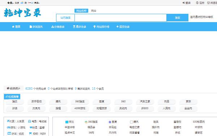Image resolution: width=217 pixels, height=136 pixels.
Task: Click the 15 个会员 member count
Action: [x=98, y=88]
